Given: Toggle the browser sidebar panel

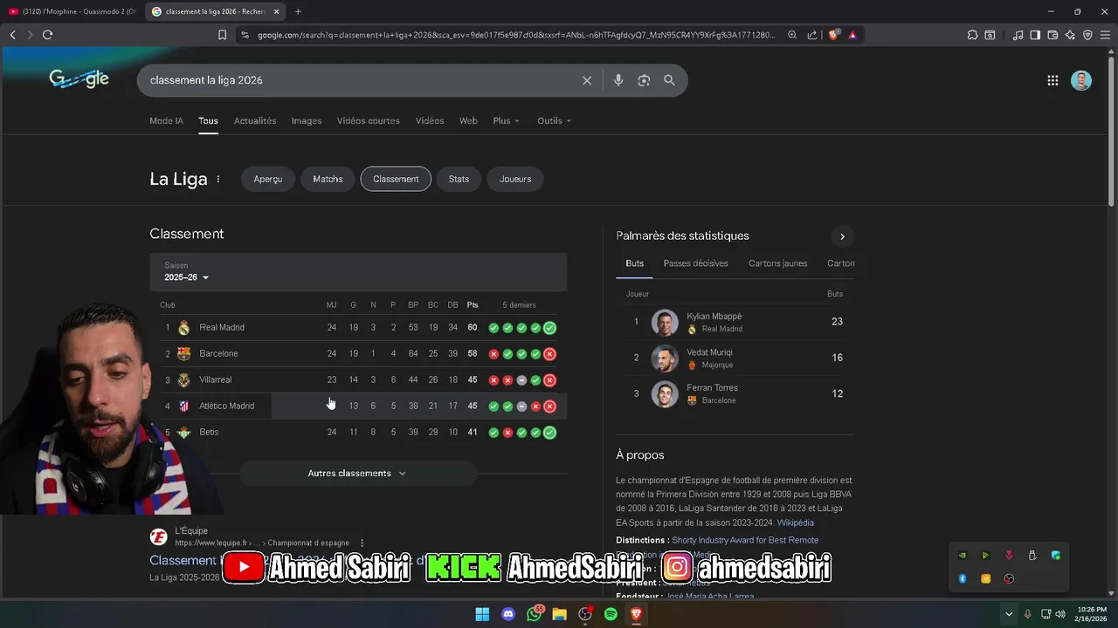Looking at the screenshot, I should 1035,35.
